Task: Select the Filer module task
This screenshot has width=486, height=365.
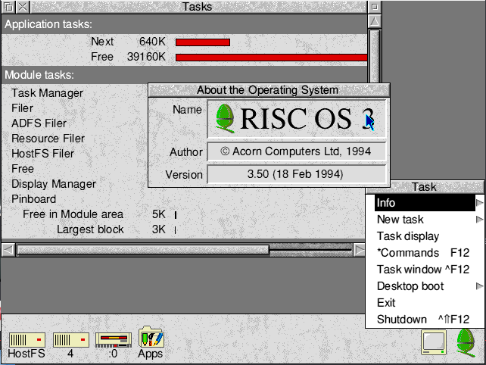Action: [22, 108]
